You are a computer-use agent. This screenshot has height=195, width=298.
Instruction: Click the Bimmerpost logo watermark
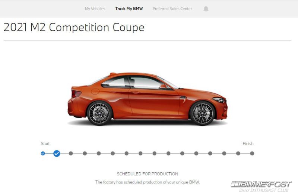tap(261, 186)
